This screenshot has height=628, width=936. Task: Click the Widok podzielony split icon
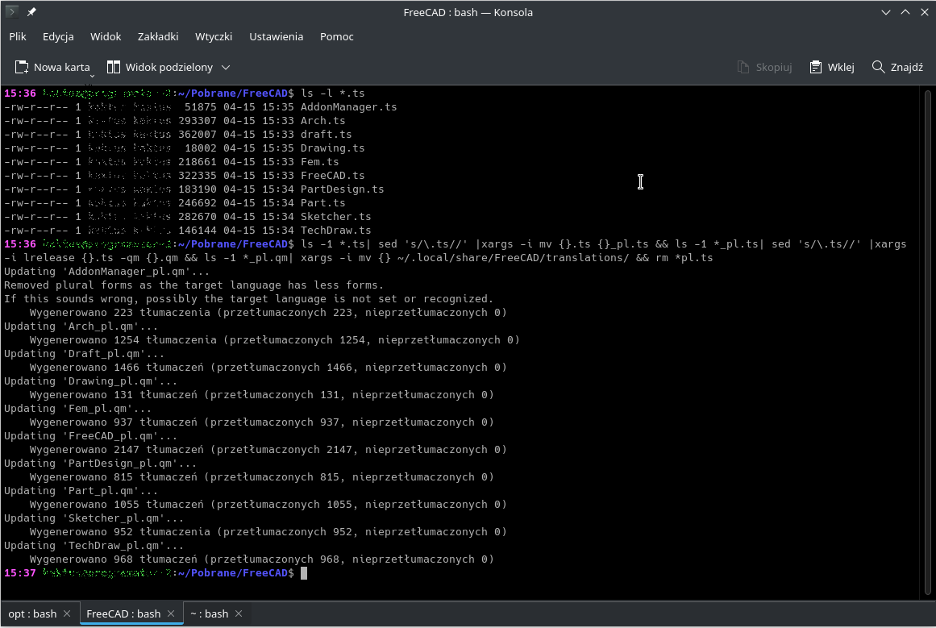click(114, 67)
